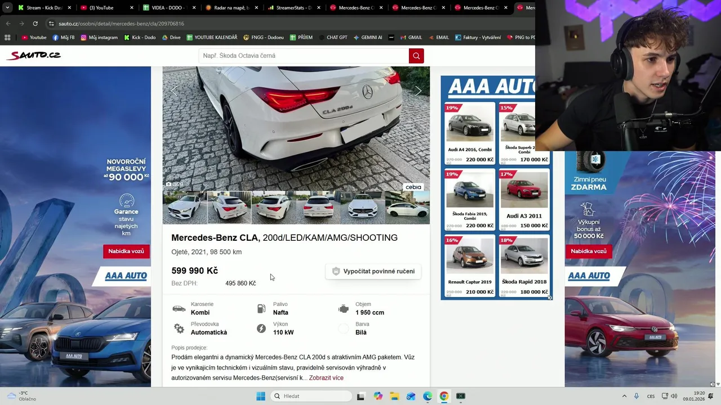Switch to VIDEA - DODO tab
This screenshot has height=405, width=721.
168,8
